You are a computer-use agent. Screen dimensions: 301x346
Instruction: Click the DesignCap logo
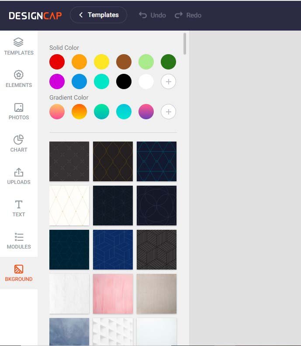pyautogui.click(x=35, y=15)
